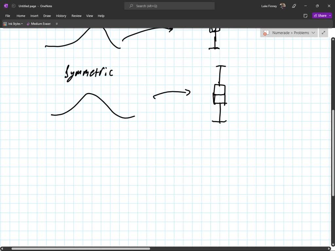
Task: Expand the quick toolbar customize arrow
Action: point(57,24)
